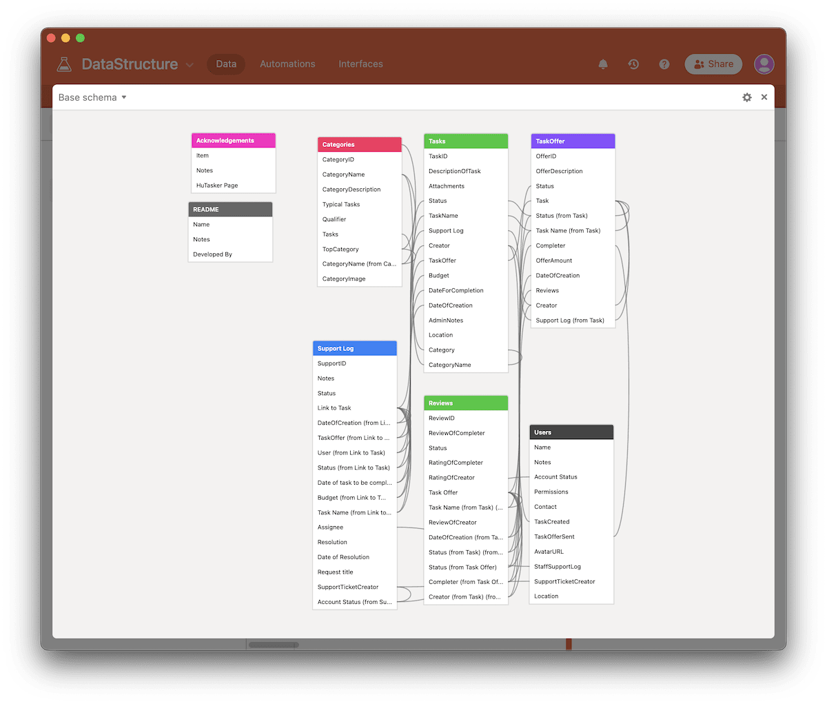Switch to the Interfaces tab
The image size is (827, 704).
tap(360, 64)
